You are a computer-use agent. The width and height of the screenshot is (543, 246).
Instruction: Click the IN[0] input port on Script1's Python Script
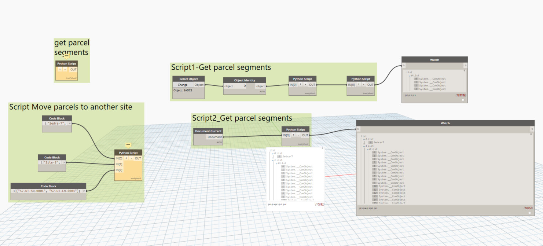293,85
